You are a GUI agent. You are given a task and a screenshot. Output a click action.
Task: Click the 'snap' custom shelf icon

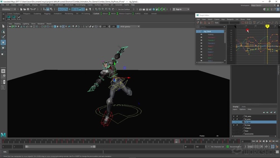pyautogui.click(x=8, y=17)
